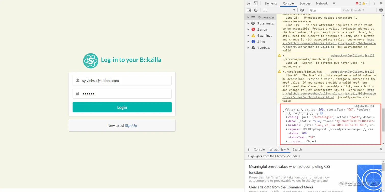Expand the 'data' property with token
This screenshot has width=385, height=192.
[x=287, y=121]
